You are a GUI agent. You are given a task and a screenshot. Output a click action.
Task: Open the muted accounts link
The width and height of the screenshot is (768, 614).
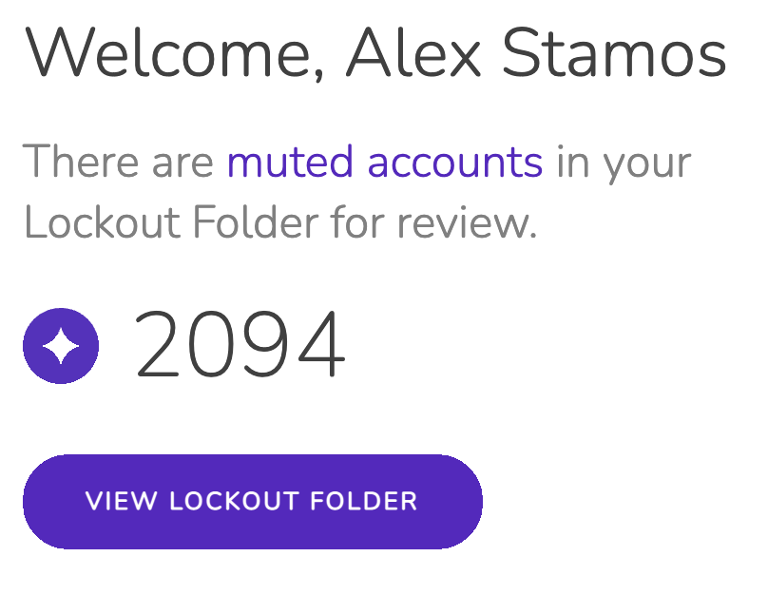pos(384,163)
